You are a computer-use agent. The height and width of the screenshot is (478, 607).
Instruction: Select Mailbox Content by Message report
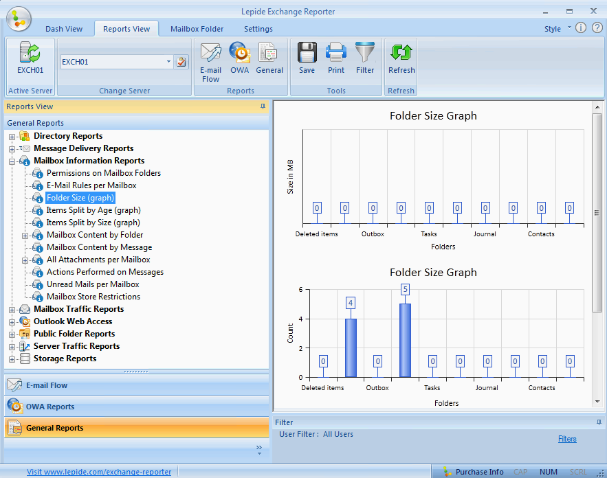pos(99,247)
